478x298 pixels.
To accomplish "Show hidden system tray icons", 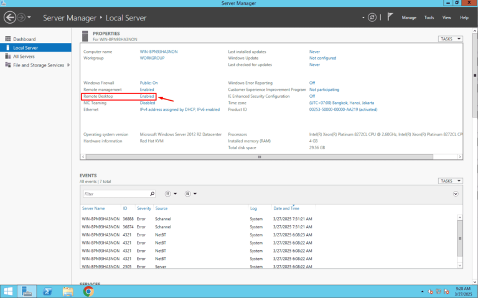I will [422, 292].
